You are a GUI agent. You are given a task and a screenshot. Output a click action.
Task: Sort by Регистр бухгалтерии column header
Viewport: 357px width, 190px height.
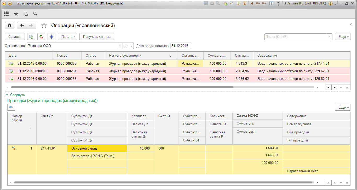141,56
